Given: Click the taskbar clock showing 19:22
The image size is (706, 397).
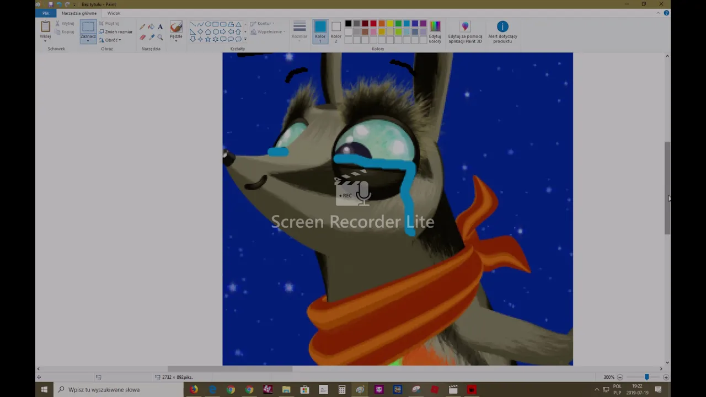Looking at the screenshot, I should pyautogui.click(x=638, y=390).
